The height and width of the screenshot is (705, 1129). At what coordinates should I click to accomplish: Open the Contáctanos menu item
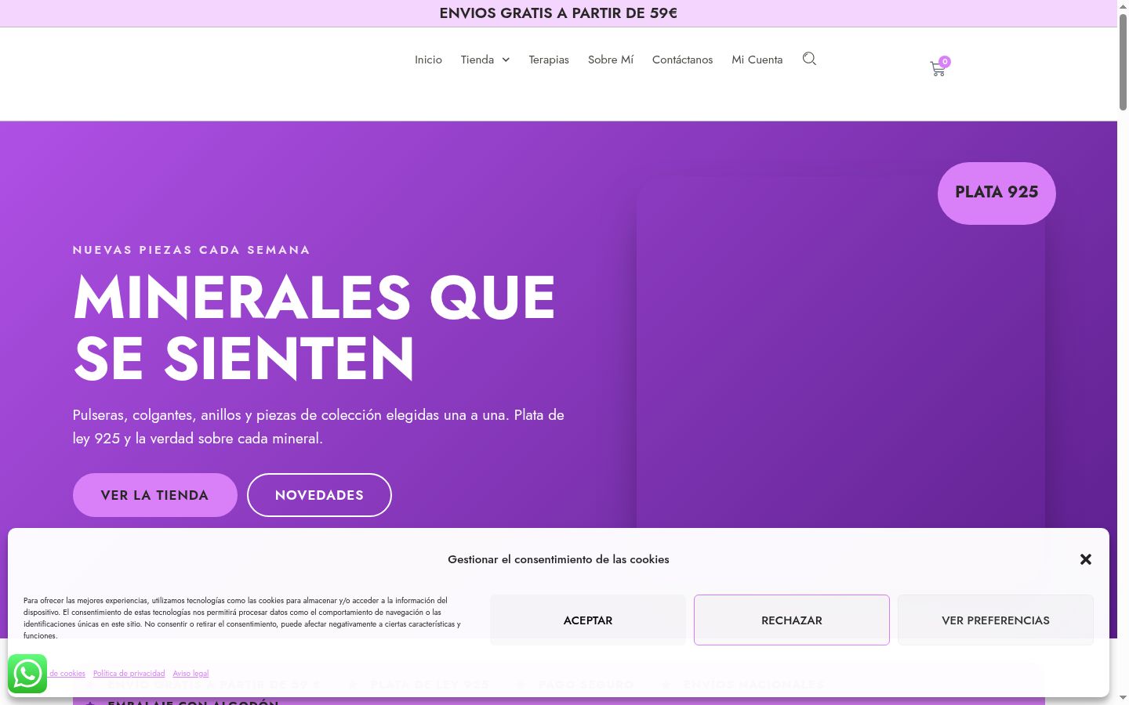(682, 60)
